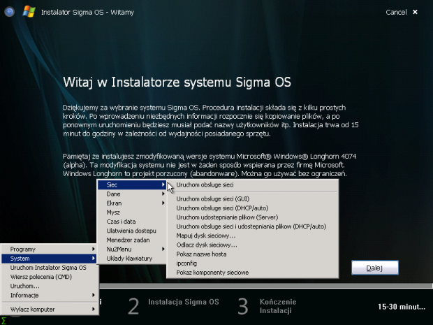Expand Informacje submenu arrow
Viewport: 433px width, 325px height.
coord(94,295)
